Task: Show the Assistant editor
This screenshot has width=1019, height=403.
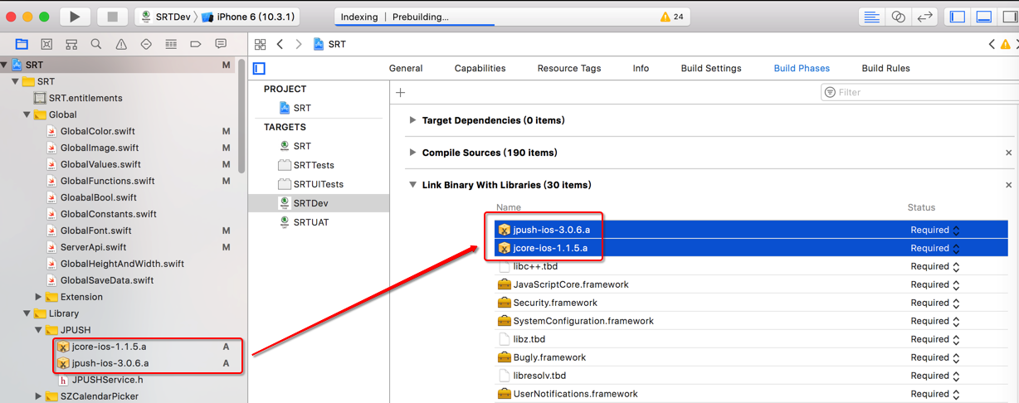Action: coord(898,17)
